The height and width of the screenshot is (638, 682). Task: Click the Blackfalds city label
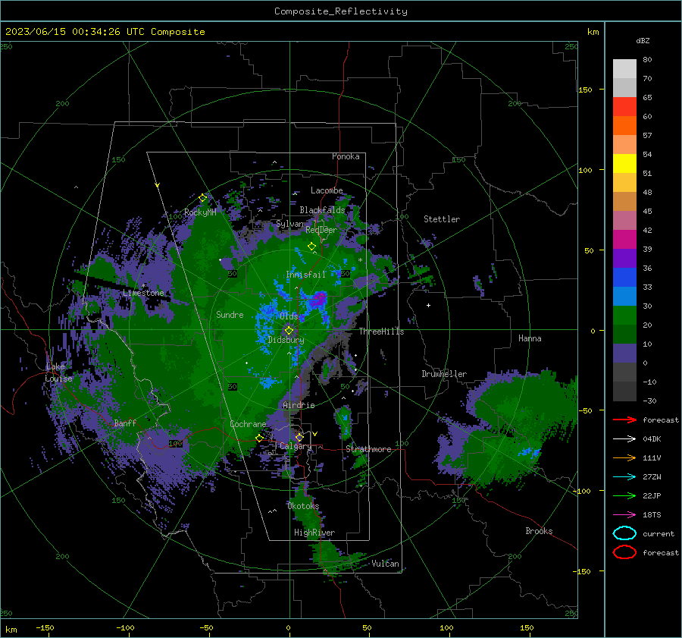pos(322,210)
